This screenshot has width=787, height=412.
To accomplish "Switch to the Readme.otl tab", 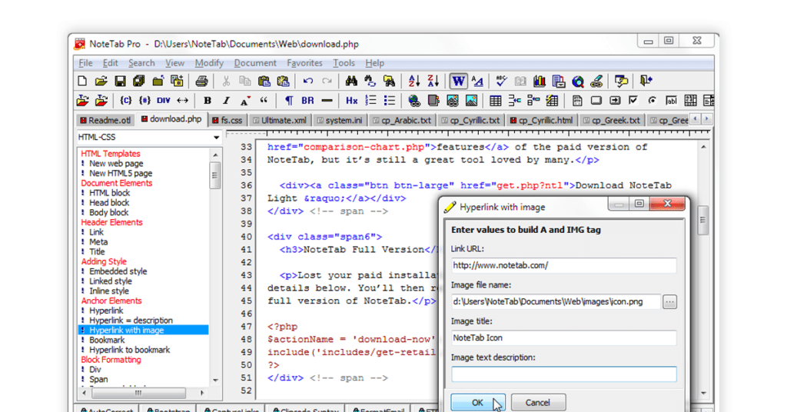I will coord(105,121).
